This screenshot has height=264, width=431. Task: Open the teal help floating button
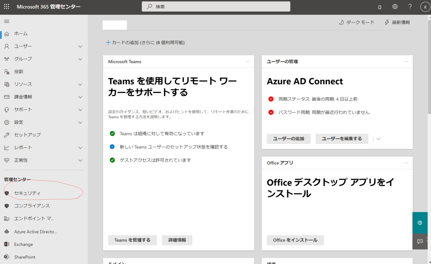pyautogui.click(x=420, y=223)
